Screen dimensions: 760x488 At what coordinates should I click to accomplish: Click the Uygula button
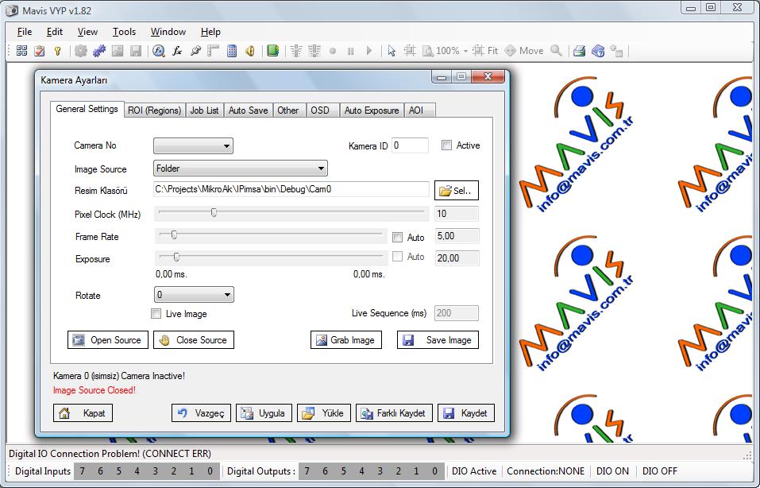click(x=264, y=412)
